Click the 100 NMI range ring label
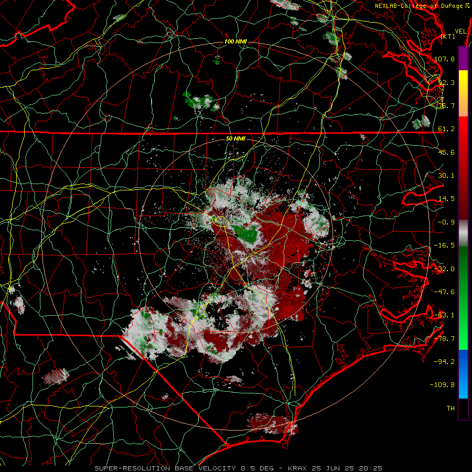 point(235,41)
